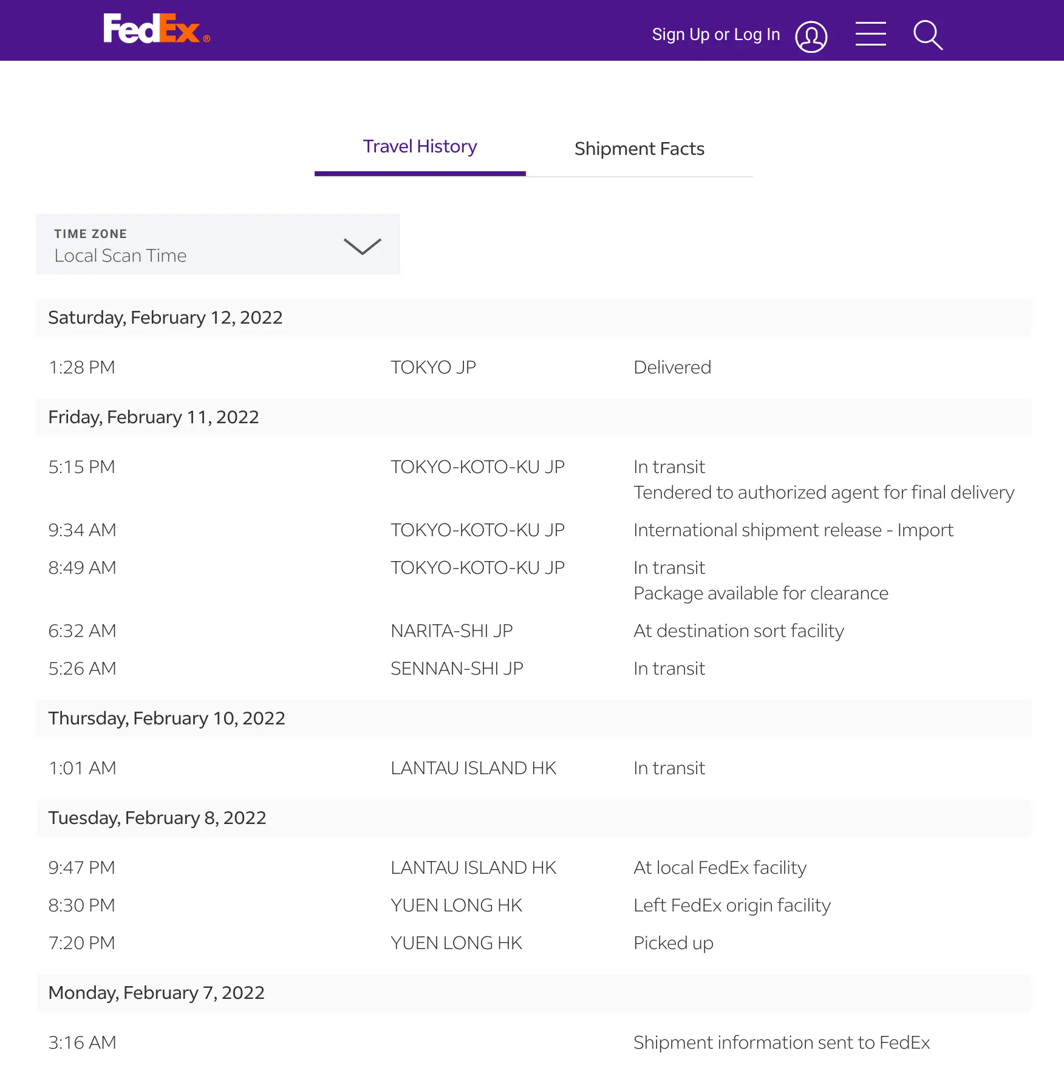Viewport: 1064px width, 1076px height.
Task: Select the Local Scan Time value
Action: pos(120,256)
